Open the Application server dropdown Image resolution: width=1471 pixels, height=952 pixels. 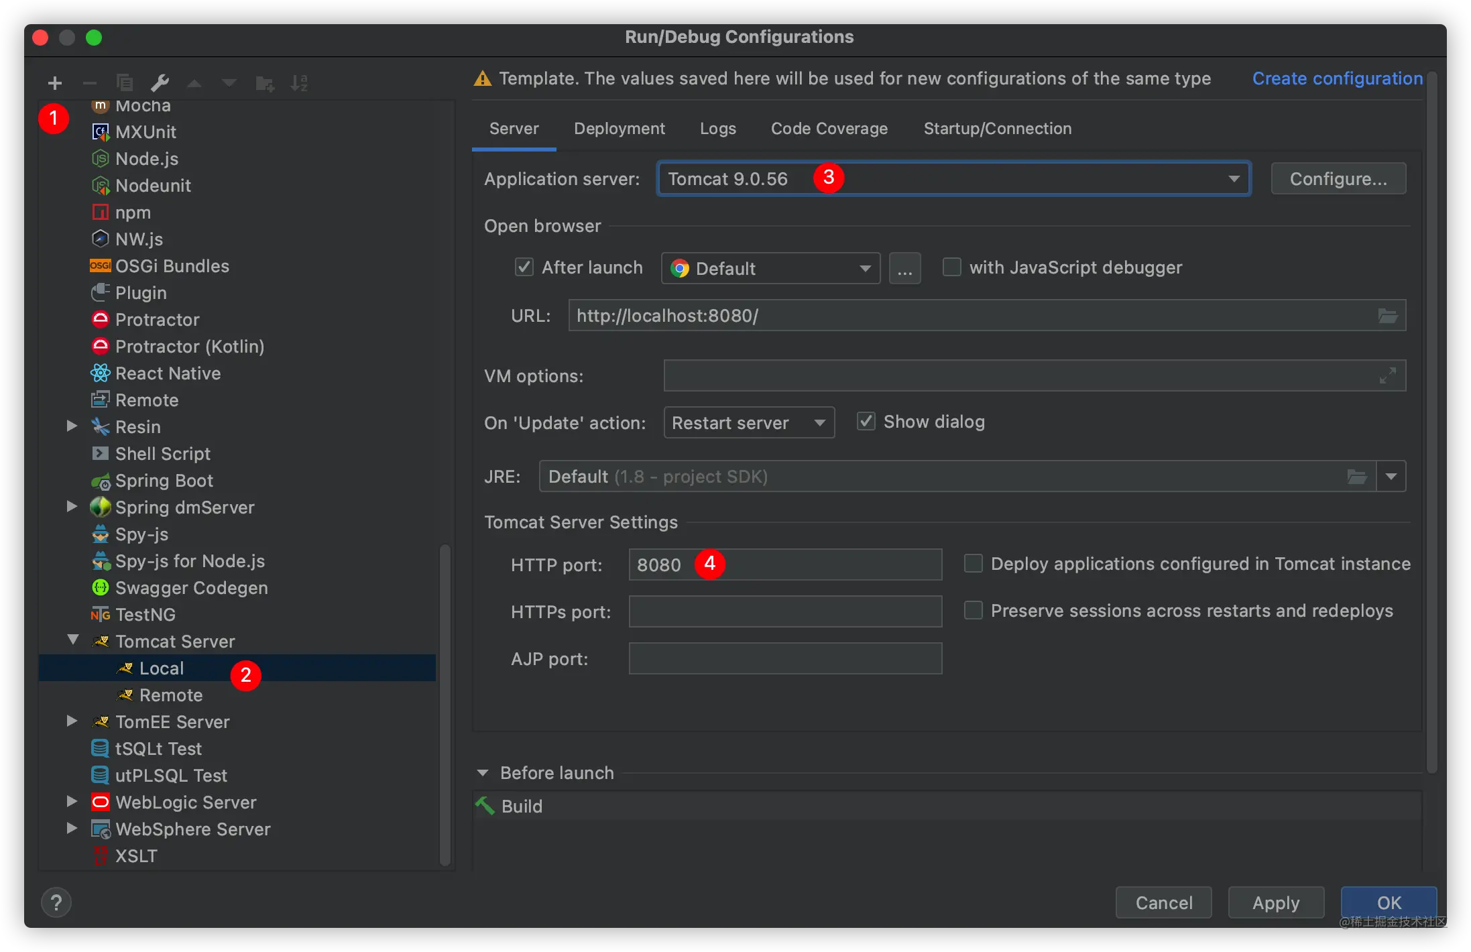[1233, 179]
